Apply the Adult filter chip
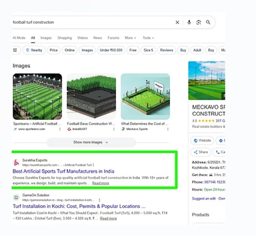 pyautogui.click(x=197, y=50)
